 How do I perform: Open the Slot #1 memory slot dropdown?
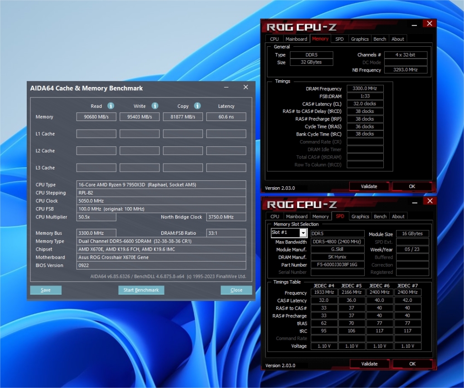(x=303, y=233)
